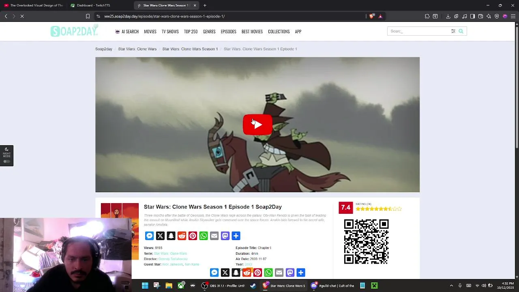Open the browser hamburger menu

[513, 16]
